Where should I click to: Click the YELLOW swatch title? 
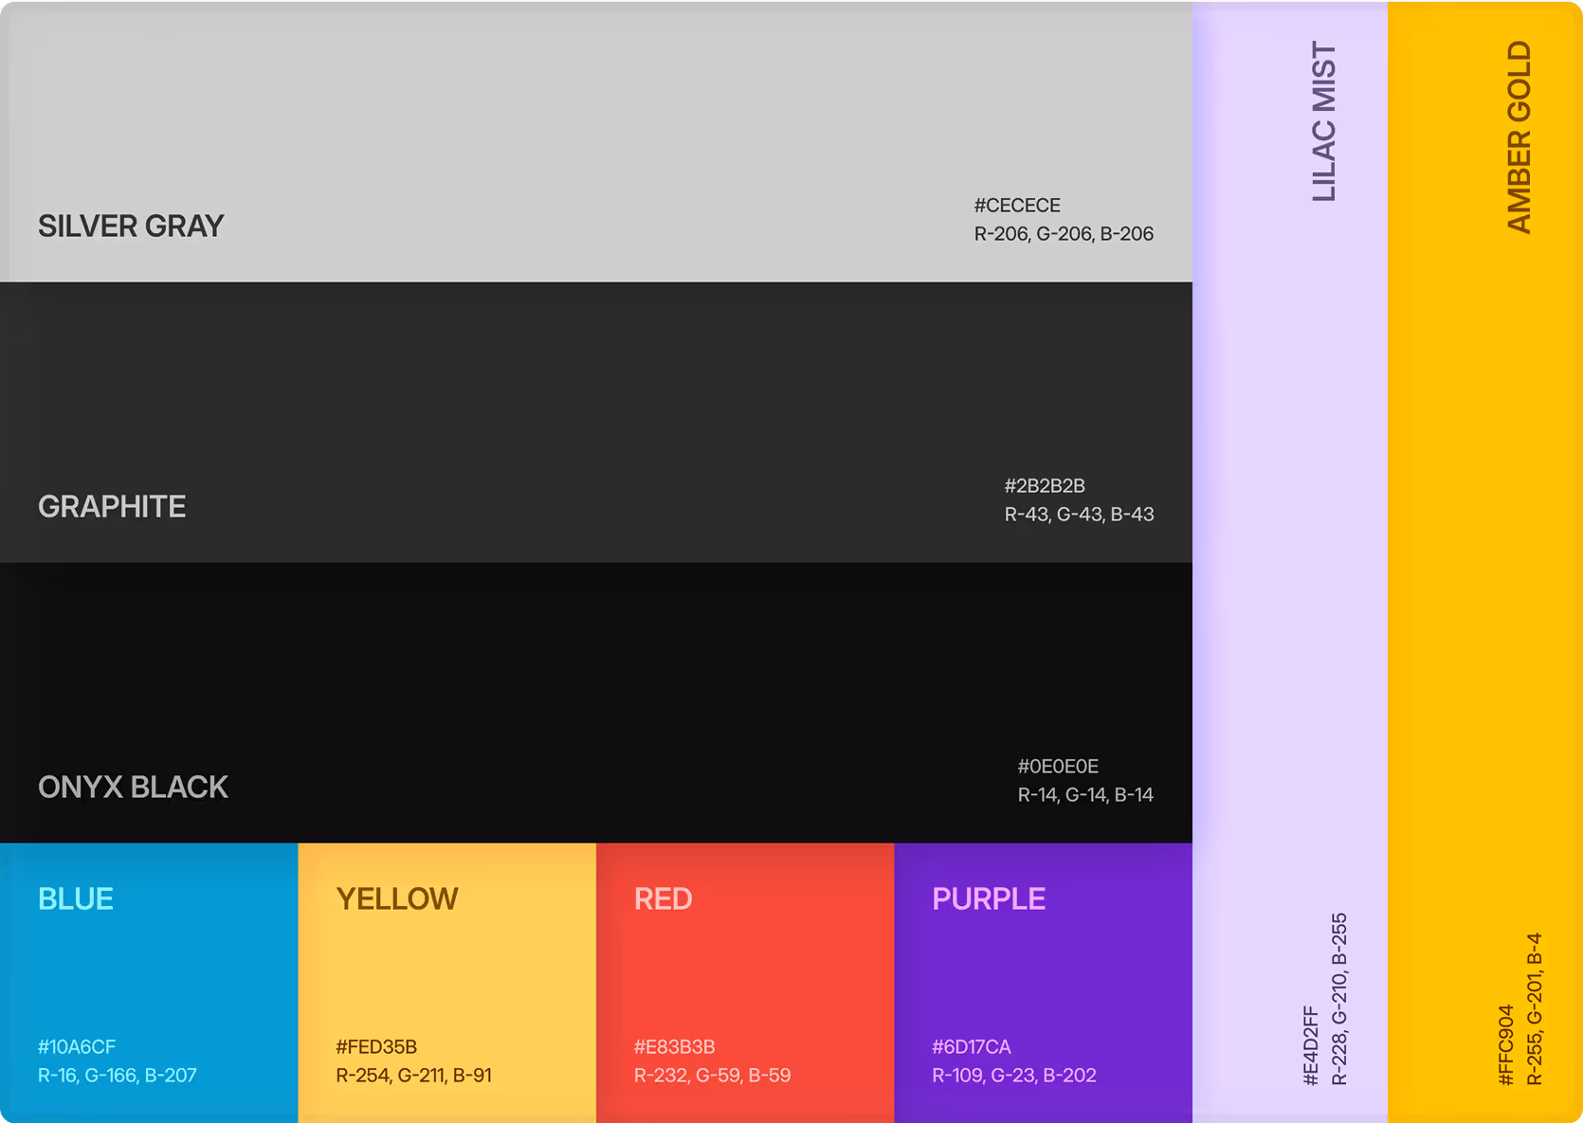coord(397,899)
